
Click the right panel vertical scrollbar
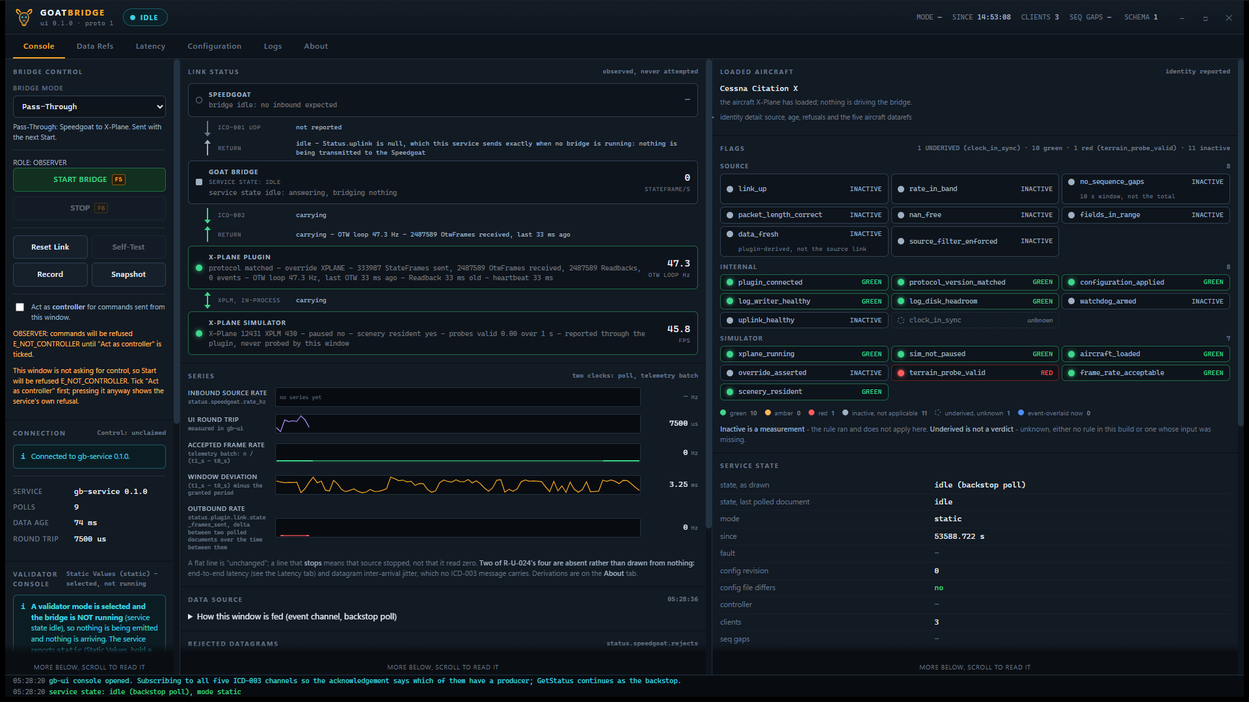click(1240, 242)
